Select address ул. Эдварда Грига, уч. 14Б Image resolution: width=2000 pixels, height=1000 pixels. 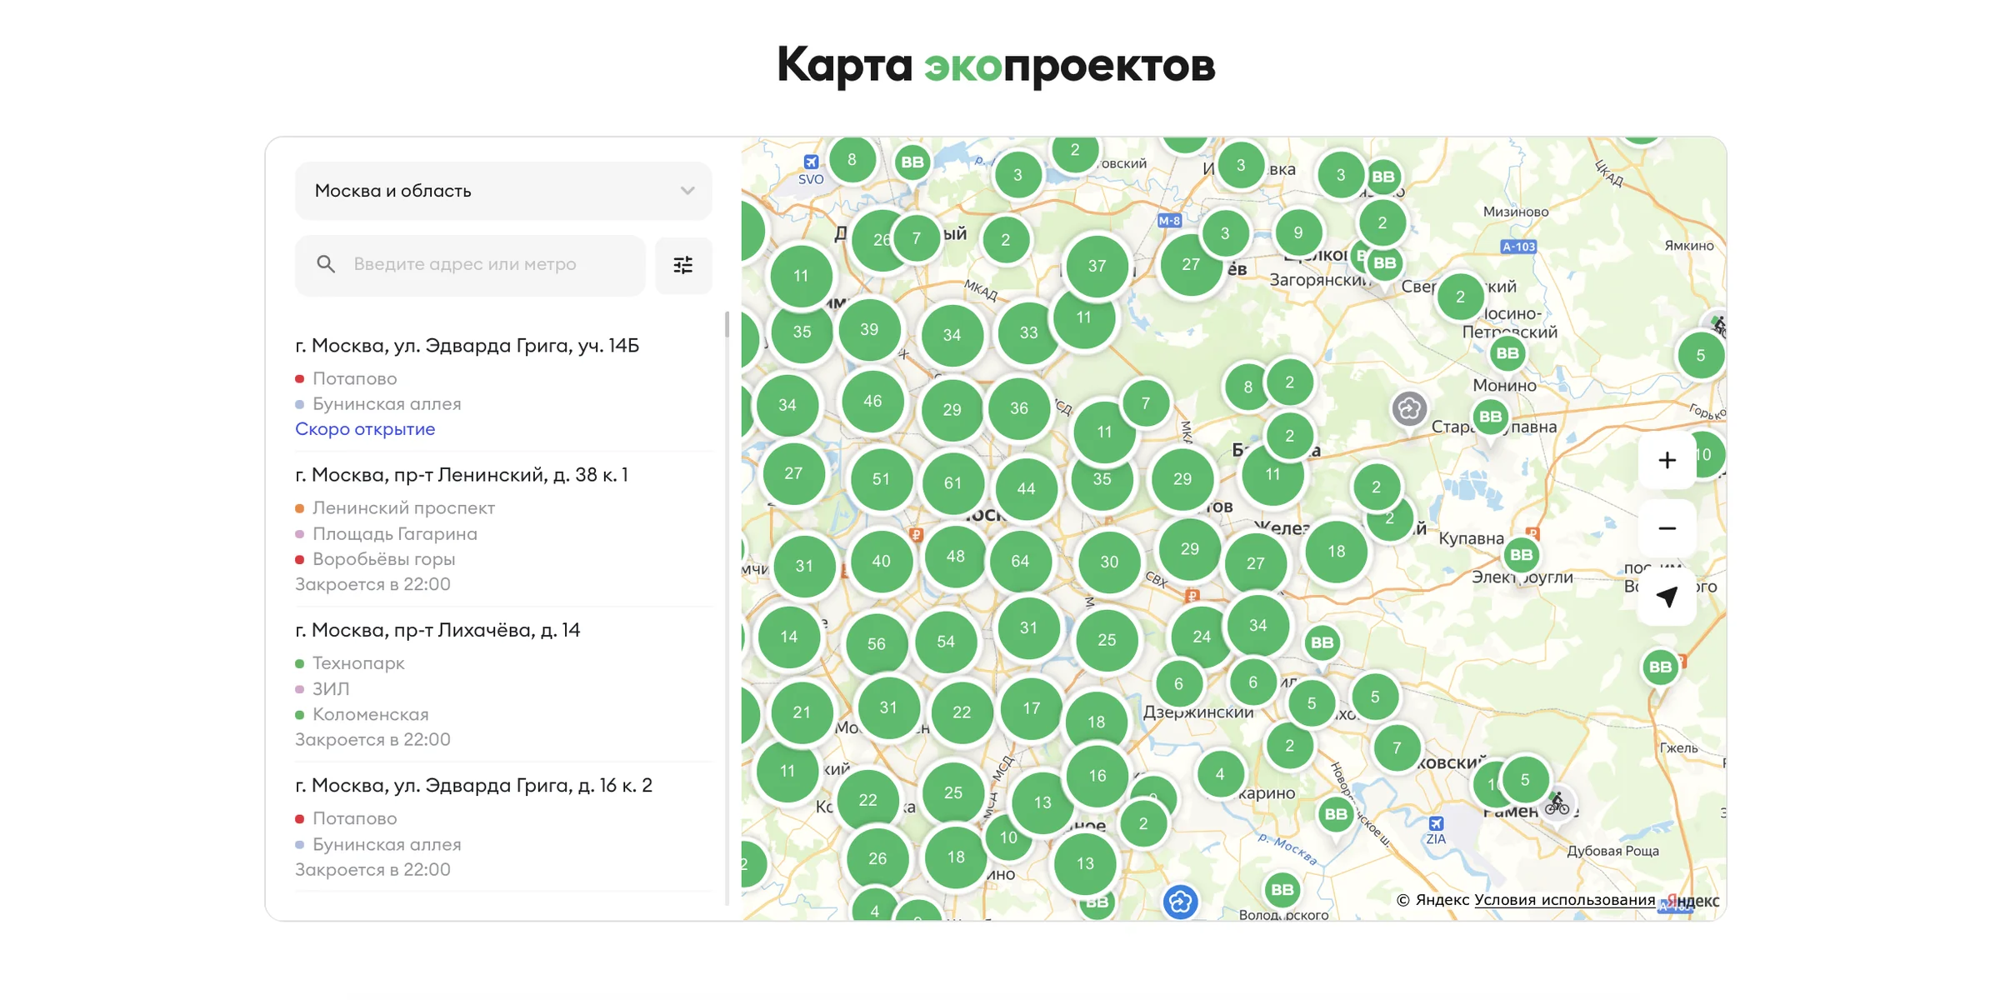pyautogui.click(x=467, y=346)
